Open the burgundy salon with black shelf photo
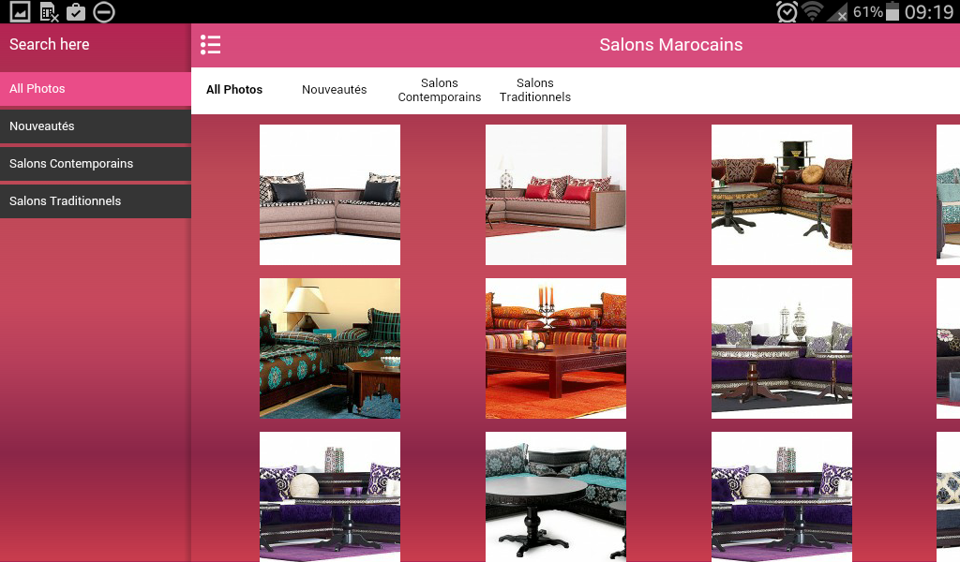The image size is (960, 562). click(782, 195)
